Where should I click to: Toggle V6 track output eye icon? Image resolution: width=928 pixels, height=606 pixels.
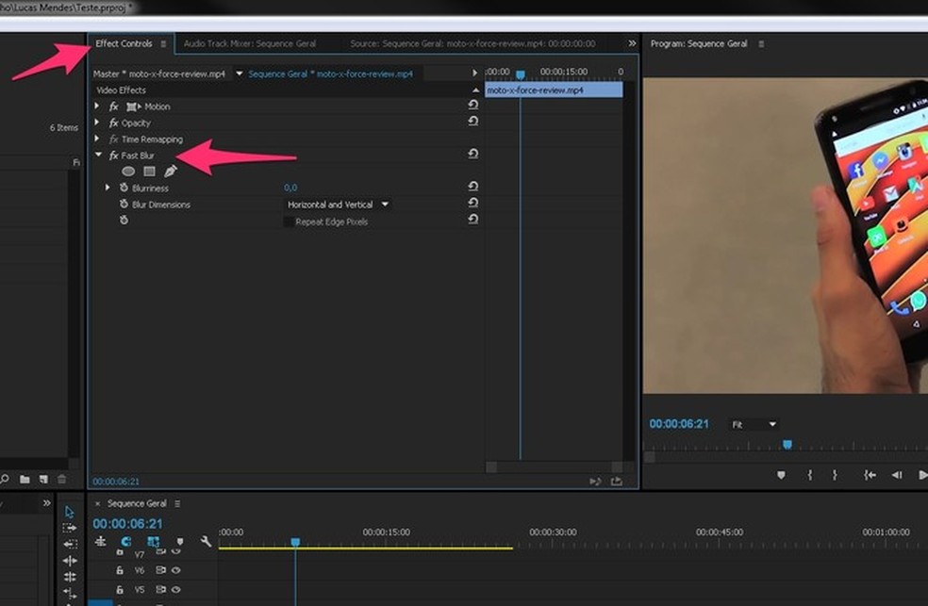tap(175, 570)
